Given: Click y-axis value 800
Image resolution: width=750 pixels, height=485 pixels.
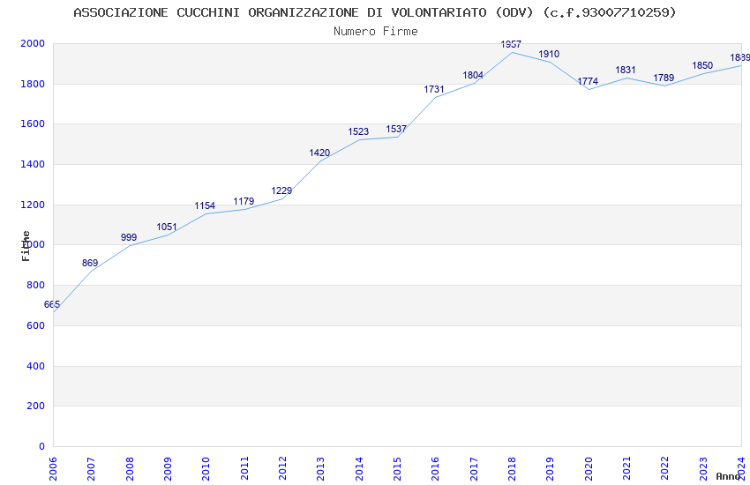Looking at the screenshot, I should pyautogui.click(x=35, y=285).
